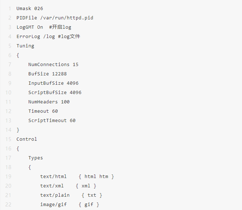
Task: Click the ScriptBufSize 4096 line
Action: [x=55, y=92]
